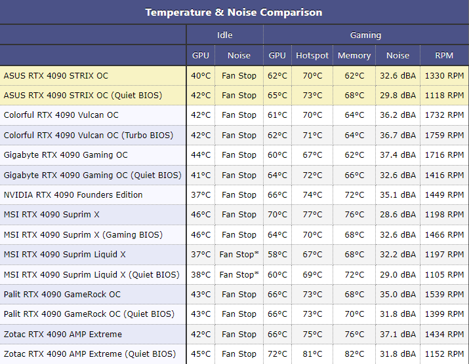Click the Memory column header
This screenshot has width=469, height=364.
[354, 56]
